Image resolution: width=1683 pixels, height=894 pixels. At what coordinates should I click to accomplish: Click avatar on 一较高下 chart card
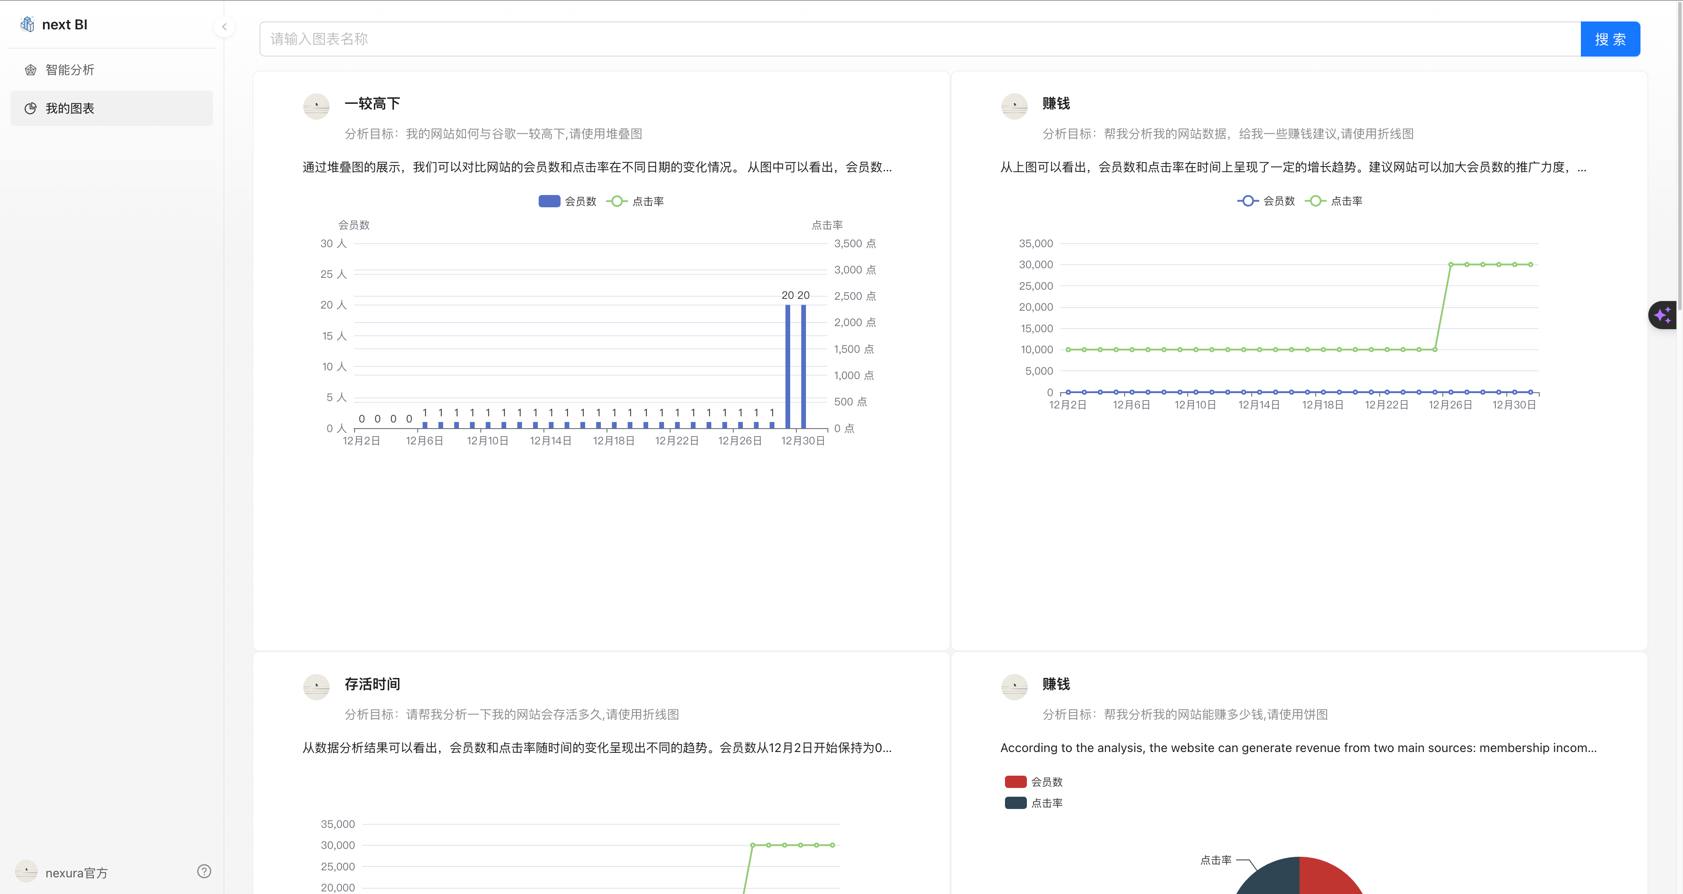316,106
